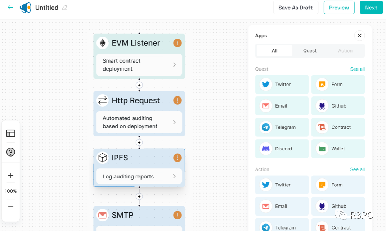Click Save As Draft button
386x231 pixels.
tap(295, 8)
